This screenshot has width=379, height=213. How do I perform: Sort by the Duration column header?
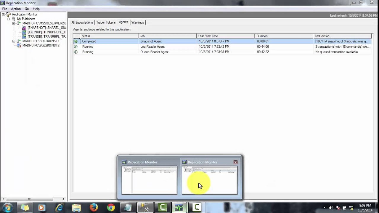point(284,36)
